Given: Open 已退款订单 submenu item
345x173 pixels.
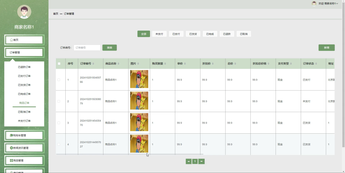Looking at the screenshot, I should click(24, 67).
